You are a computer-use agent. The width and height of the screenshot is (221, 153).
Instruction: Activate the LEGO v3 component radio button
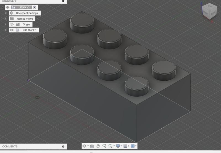(x=35, y=7)
